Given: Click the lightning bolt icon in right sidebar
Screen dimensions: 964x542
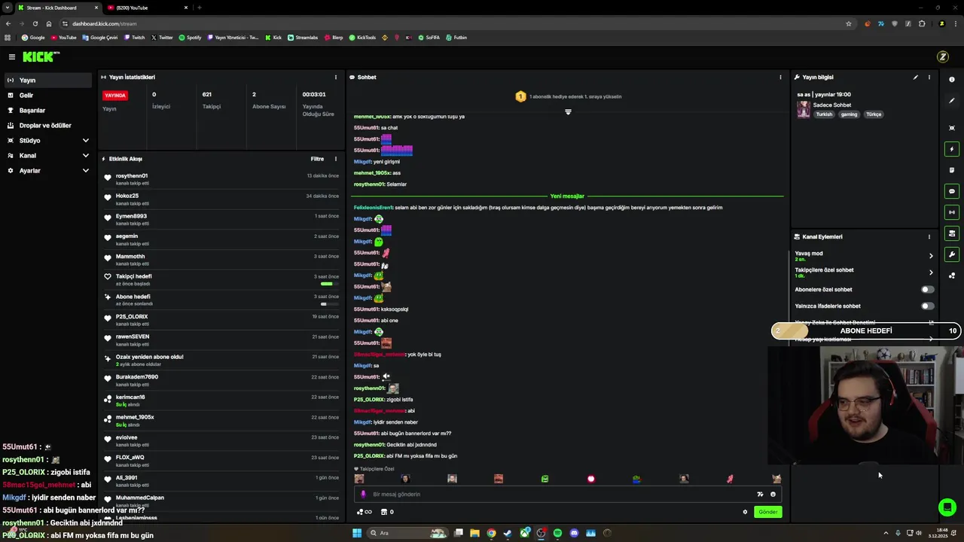Looking at the screenshot, I should (x=952, y=149).
